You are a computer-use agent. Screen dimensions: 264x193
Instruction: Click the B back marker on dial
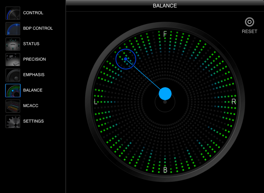(165, 170)
